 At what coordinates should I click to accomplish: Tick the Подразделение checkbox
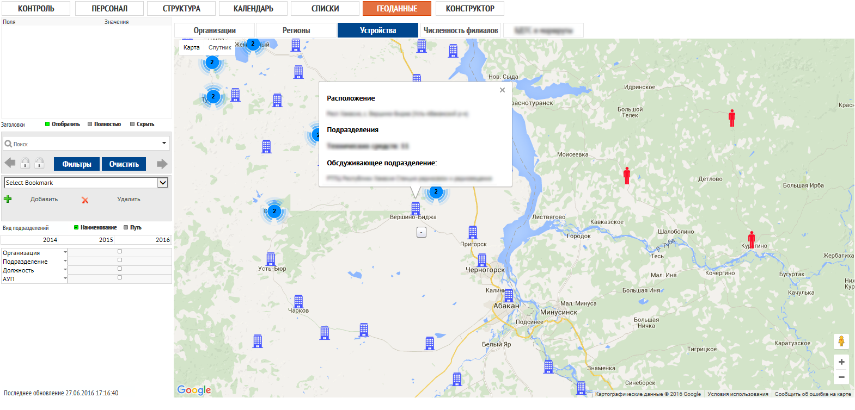120,260
